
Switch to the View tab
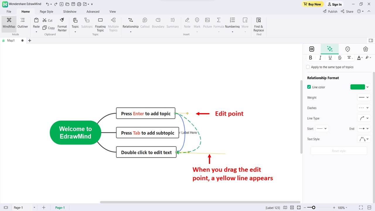tap(113, 11)
